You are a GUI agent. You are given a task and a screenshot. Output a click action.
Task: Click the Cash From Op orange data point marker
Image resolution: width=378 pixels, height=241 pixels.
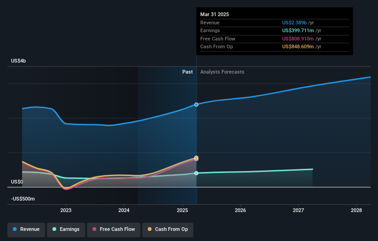pyautogui.click(x=197, y=158)
